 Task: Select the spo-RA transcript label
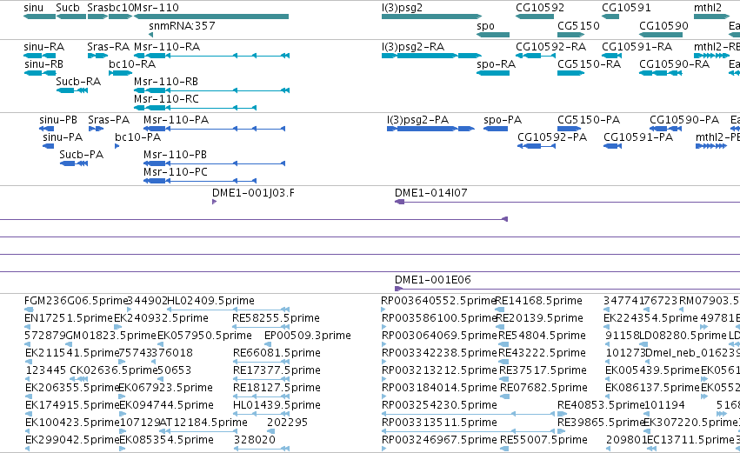tap(496, 64)
